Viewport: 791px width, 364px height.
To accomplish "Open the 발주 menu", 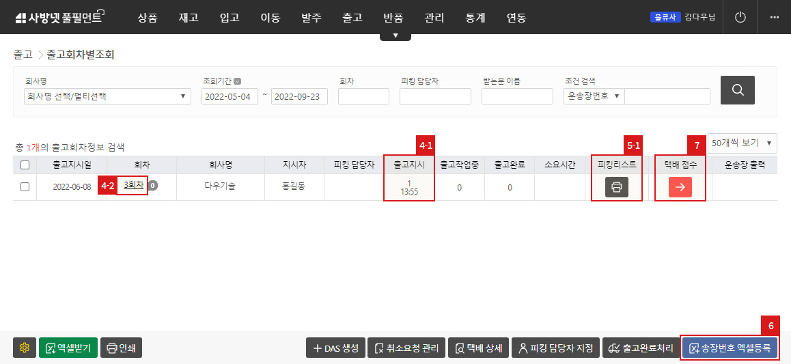I will 311,18.
